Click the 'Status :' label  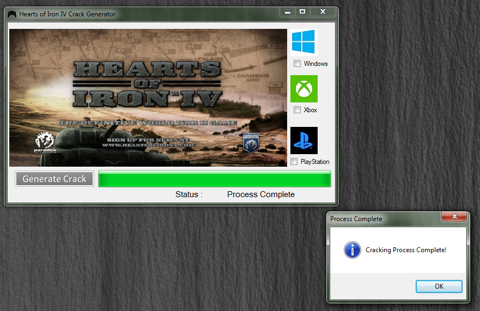pyautogui.click(x=189, y=194)
